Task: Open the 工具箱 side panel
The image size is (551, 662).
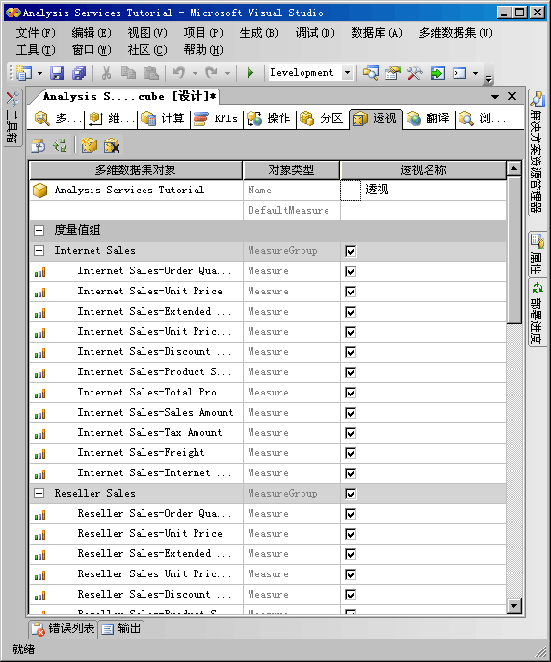Action: pyautogui.click(x=13, y=117)
